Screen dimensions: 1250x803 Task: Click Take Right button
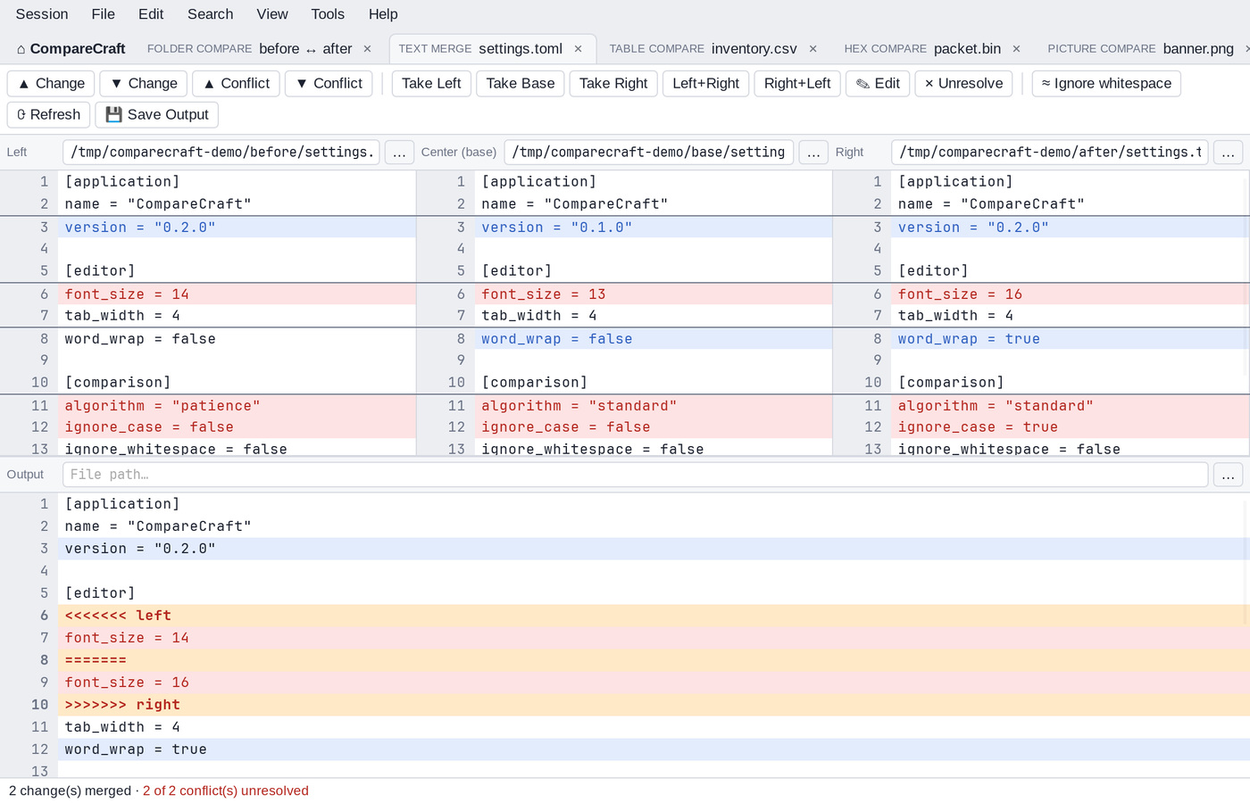pyautogui.click(x=613, y=83)
